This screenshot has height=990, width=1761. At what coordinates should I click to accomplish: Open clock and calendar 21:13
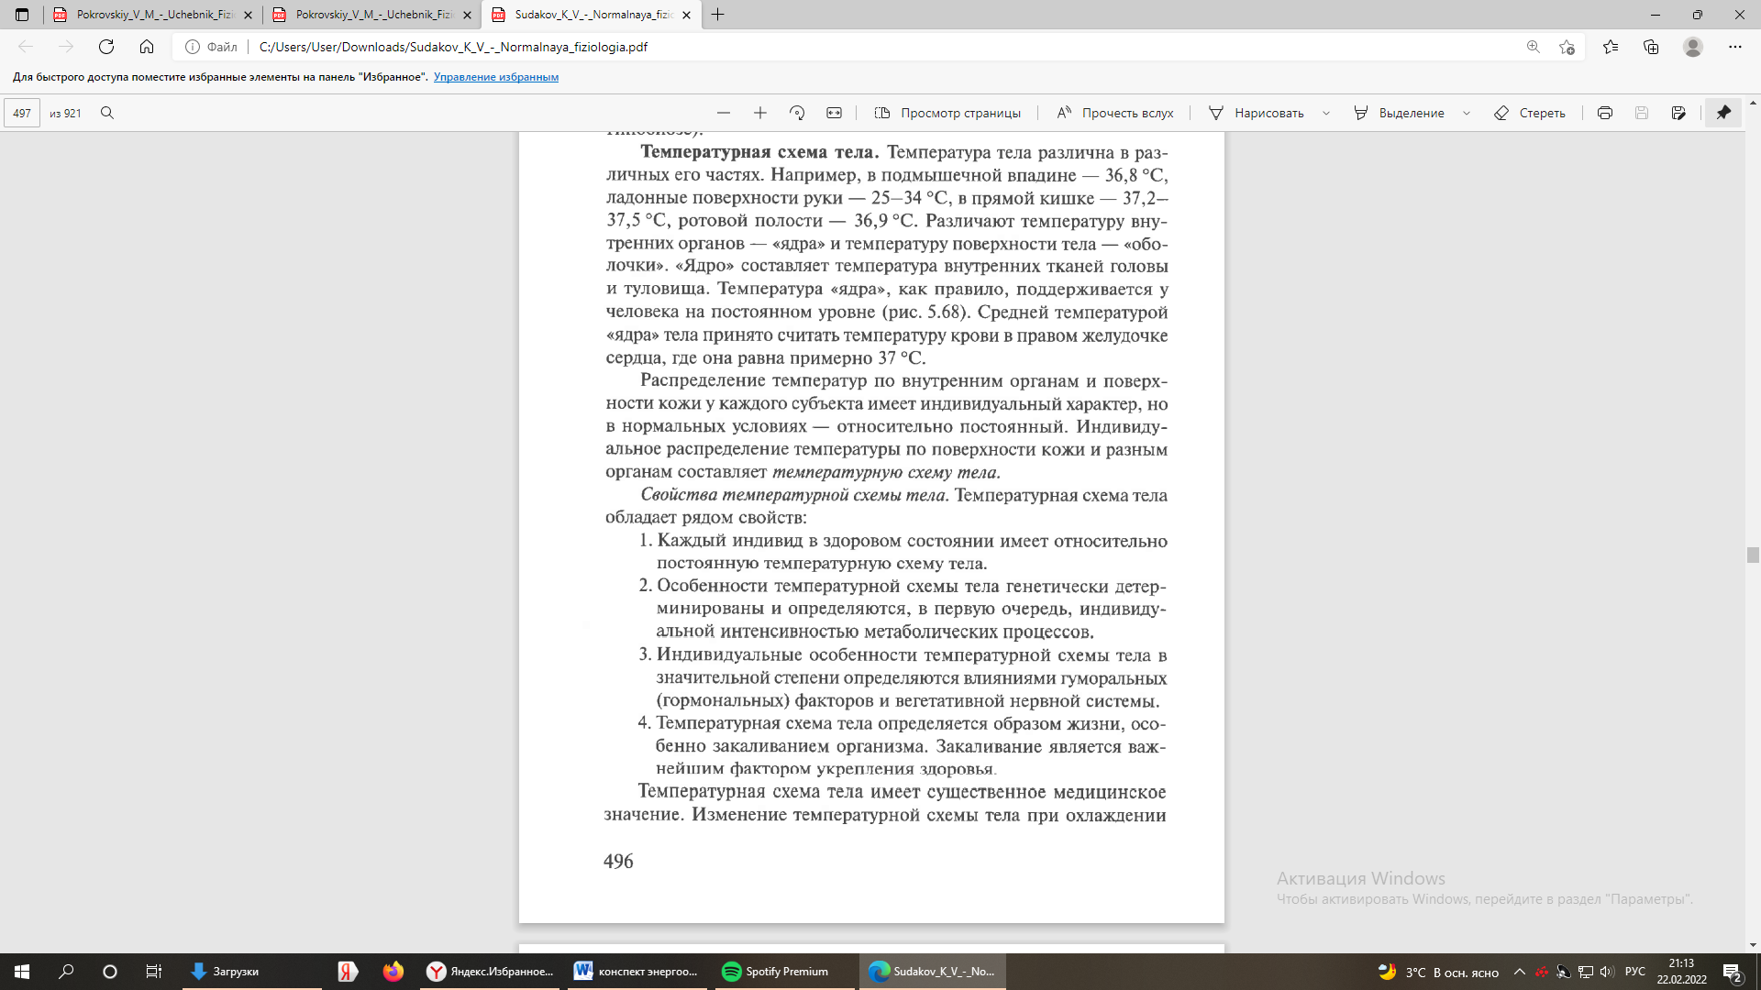point(1682,972)
